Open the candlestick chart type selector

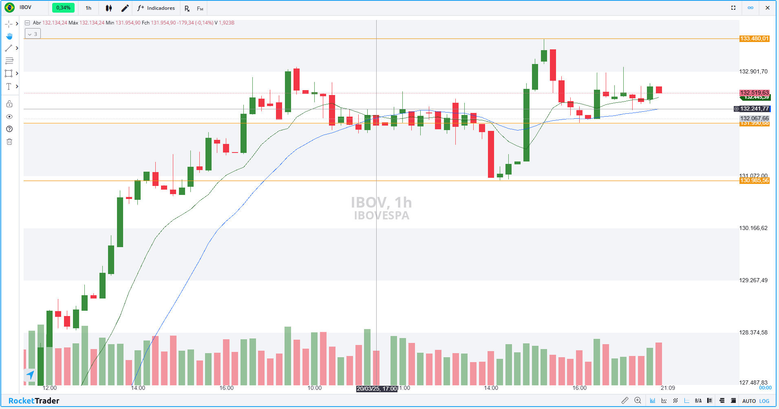pos(109,8)
